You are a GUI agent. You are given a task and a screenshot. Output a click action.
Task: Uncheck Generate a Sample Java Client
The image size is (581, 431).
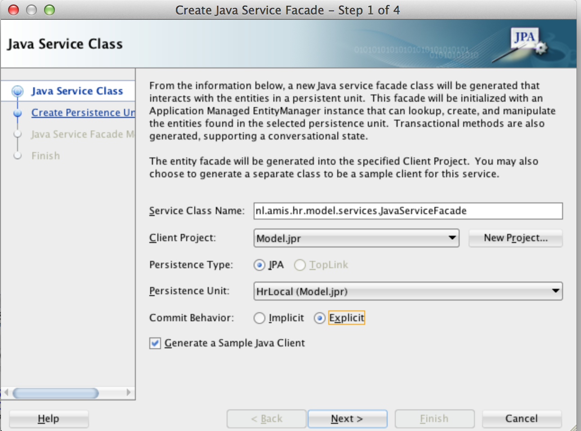[155, 343]
